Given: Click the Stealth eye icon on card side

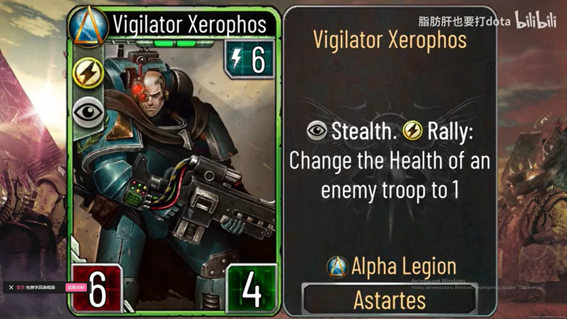Looking at the screenshot, I should pos(88,112).
